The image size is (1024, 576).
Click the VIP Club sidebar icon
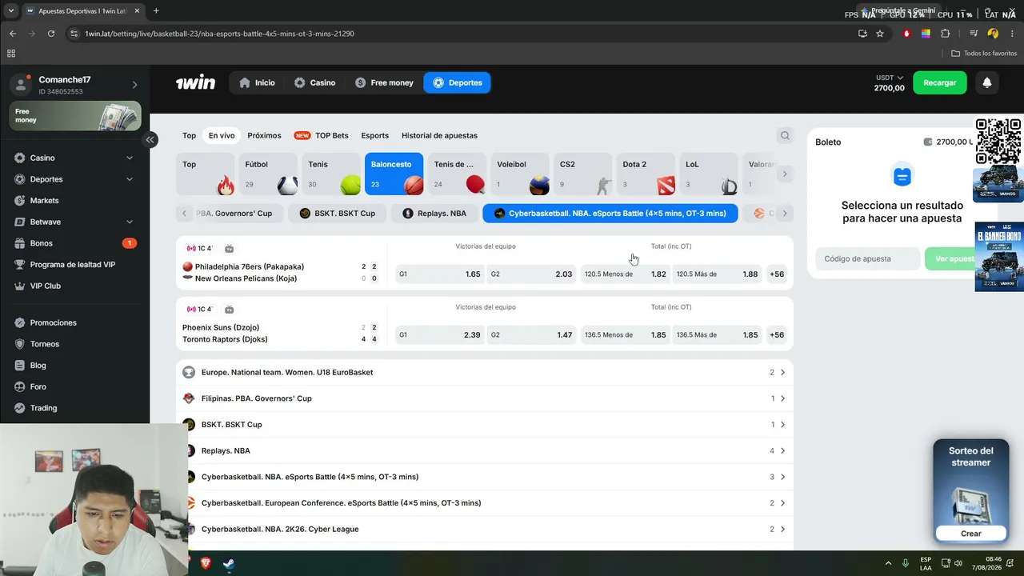click(x=20, y=286)
